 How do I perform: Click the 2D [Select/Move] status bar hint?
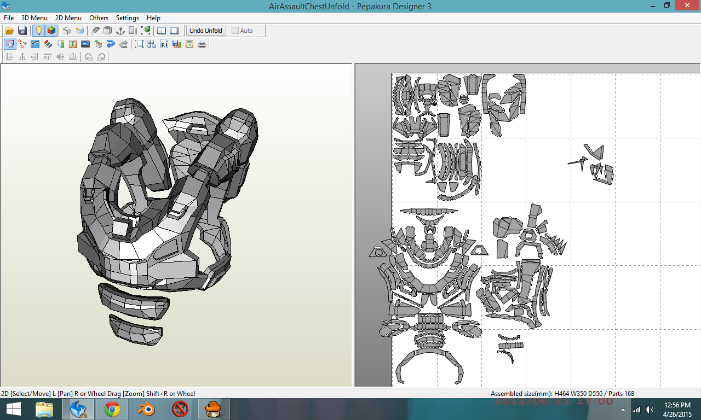[98, 394]
